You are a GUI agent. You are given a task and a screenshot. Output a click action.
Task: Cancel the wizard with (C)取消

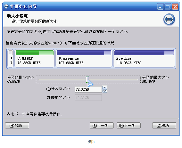164,125
